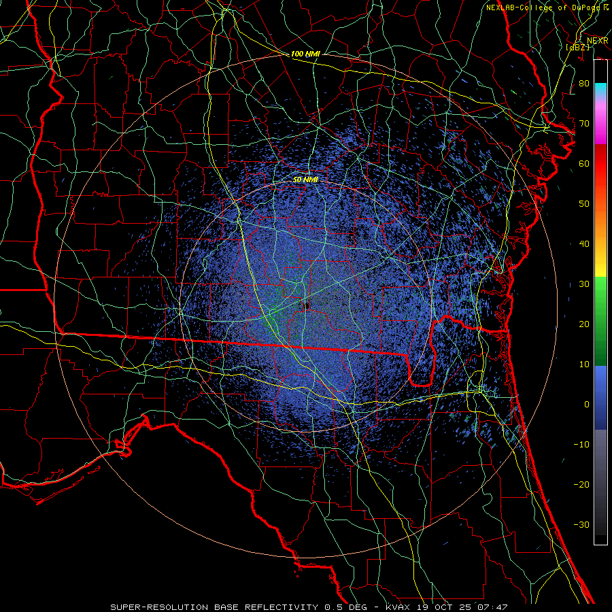612x612 pixels.
Task: Click the -20 value on the dBZ scale
Action: click(581, 484)
